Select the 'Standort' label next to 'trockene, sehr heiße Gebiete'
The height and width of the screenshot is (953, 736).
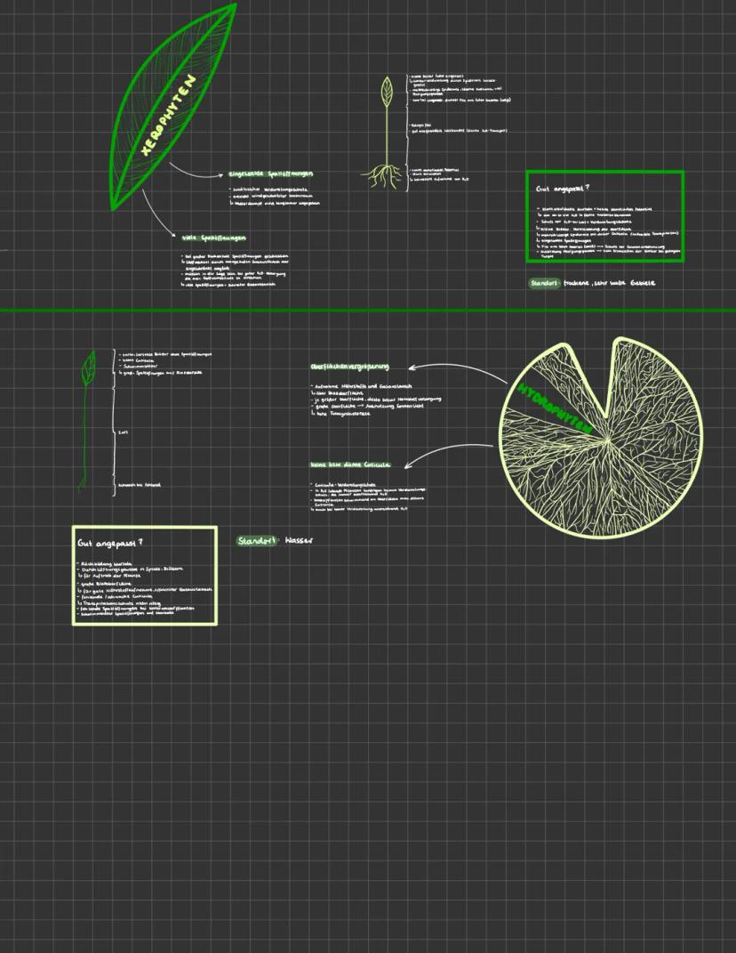pos(544,283)
